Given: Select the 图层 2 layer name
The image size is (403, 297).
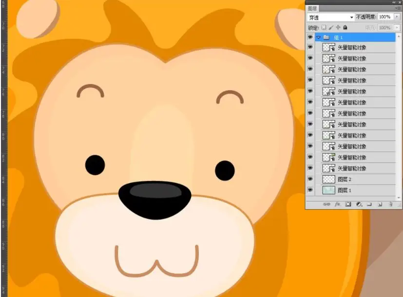Looking at the screenshot, I should coord(345,179).
